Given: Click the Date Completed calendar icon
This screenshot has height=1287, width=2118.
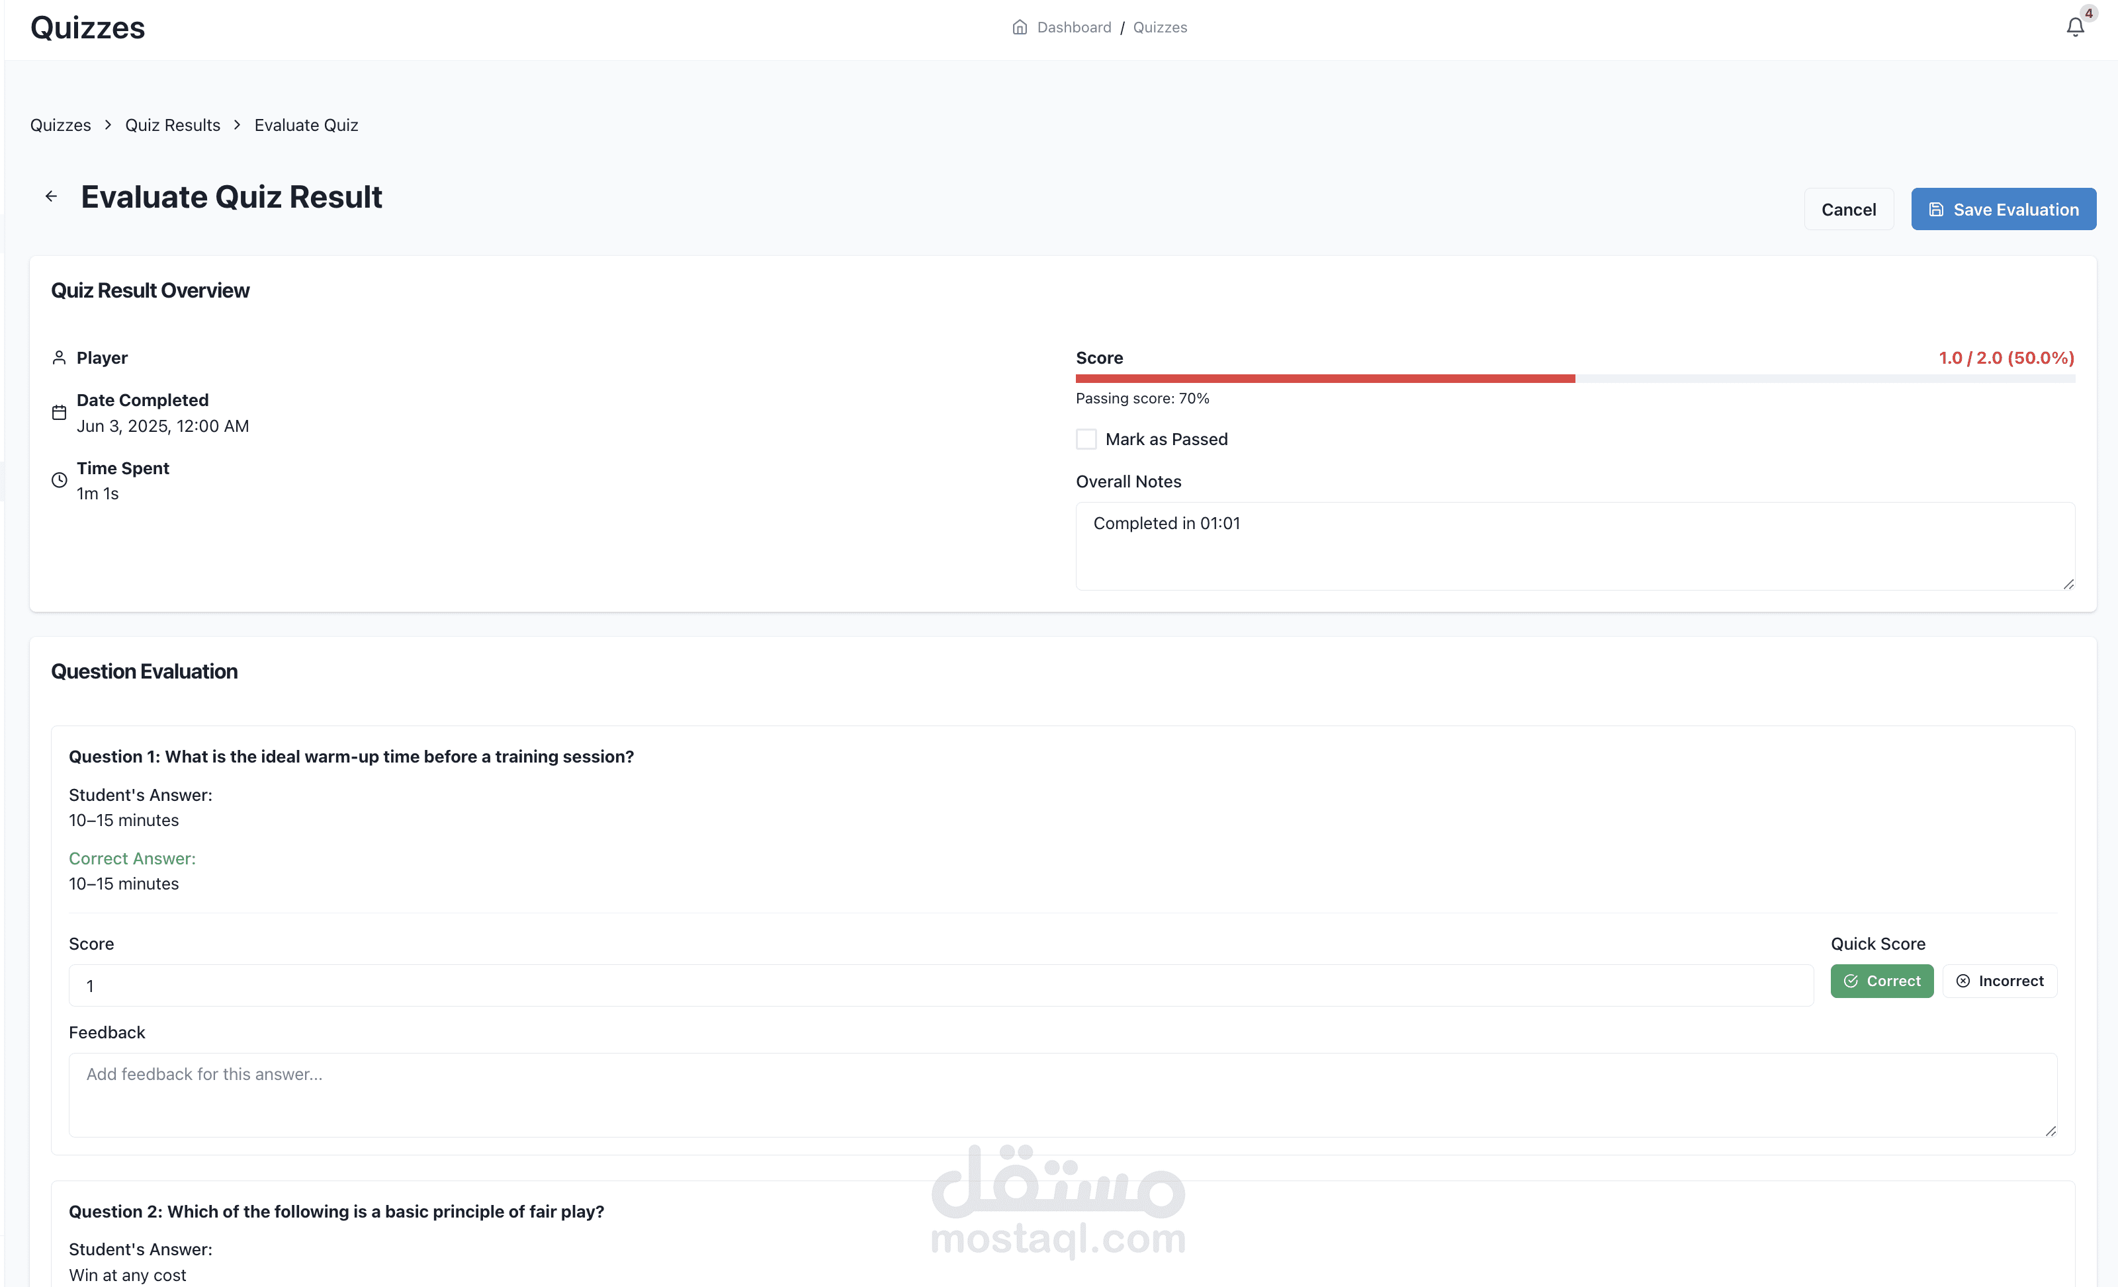Looking at the screenshot, I should tap(60, 413).
